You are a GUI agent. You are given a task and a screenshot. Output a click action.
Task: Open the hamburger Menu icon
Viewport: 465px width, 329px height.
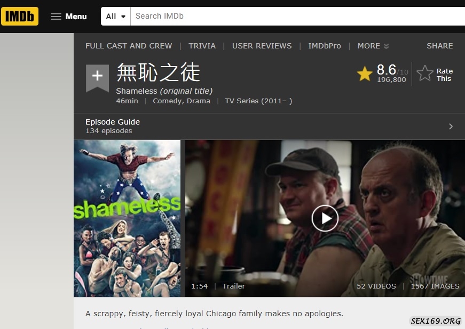coord(56,17)
